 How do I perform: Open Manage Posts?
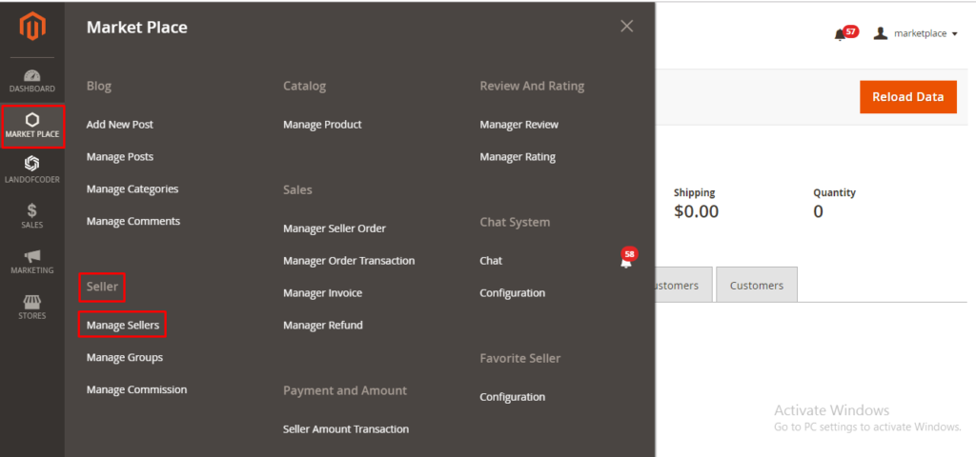(120, 157)
